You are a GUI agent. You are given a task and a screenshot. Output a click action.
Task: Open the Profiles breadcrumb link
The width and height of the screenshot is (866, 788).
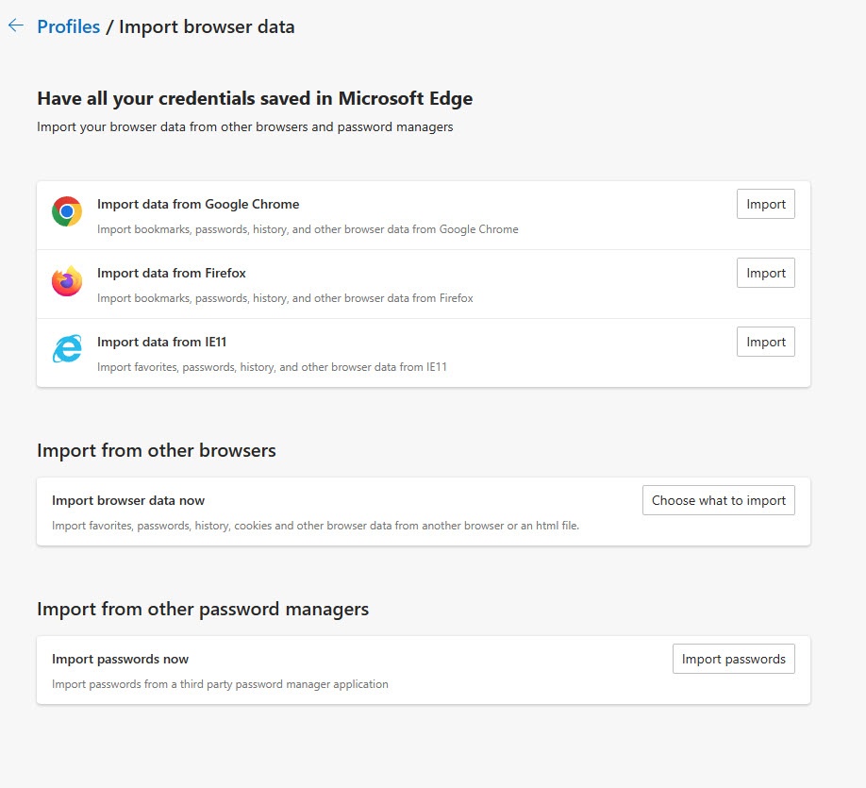click(x=68, y=26)
